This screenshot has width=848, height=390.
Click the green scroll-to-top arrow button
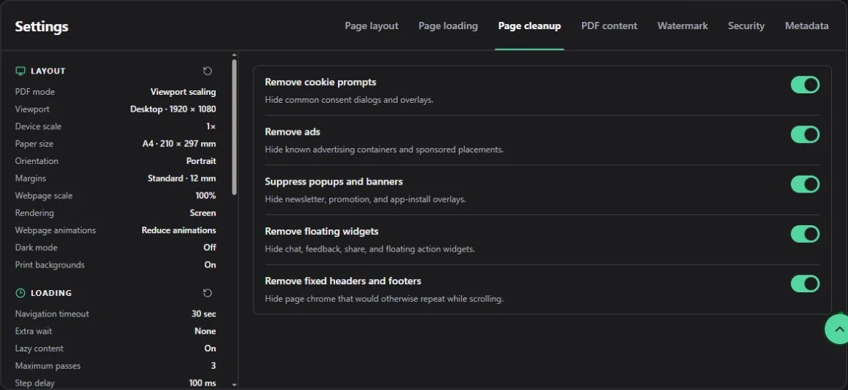coord(836,328)
